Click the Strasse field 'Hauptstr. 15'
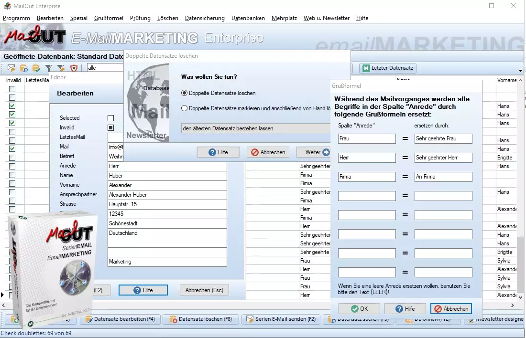Viewport: 526px width, 338px height. [x=167, y=204]
